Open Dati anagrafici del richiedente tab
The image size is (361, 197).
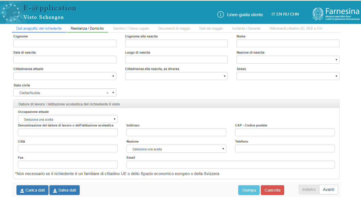[39, 29]
